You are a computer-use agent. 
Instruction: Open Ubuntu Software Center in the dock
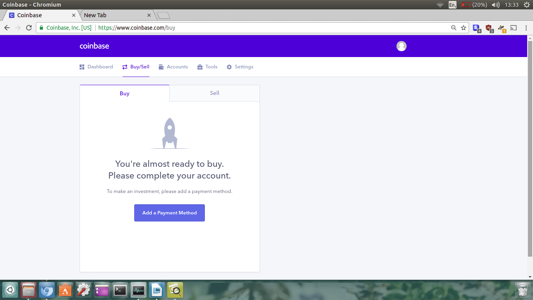coord(65,290)
